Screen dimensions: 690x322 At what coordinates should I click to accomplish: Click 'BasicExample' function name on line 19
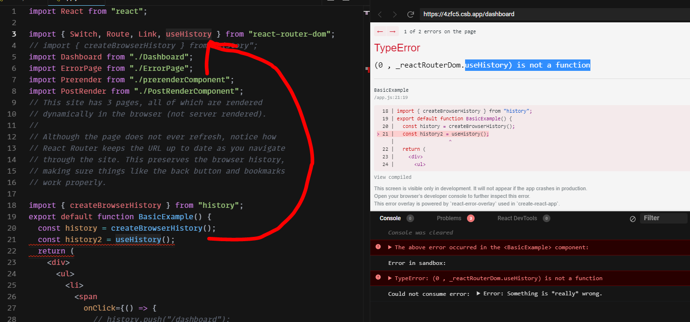pyautogui.click(x=166, y=216)
